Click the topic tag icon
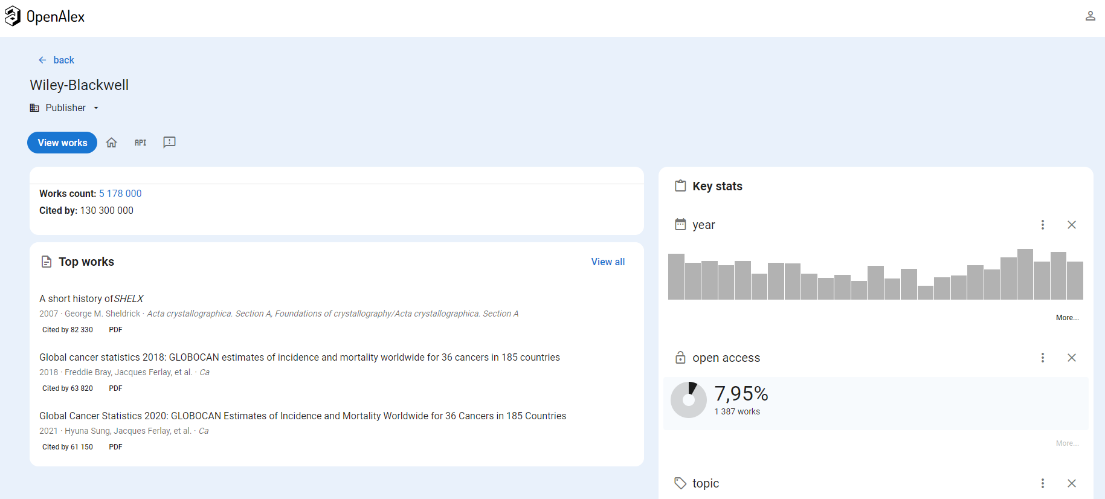The height and width of the screenshot is (499, 1105). (680, 483)
